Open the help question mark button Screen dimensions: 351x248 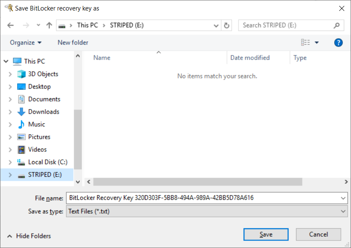[338, 42]
